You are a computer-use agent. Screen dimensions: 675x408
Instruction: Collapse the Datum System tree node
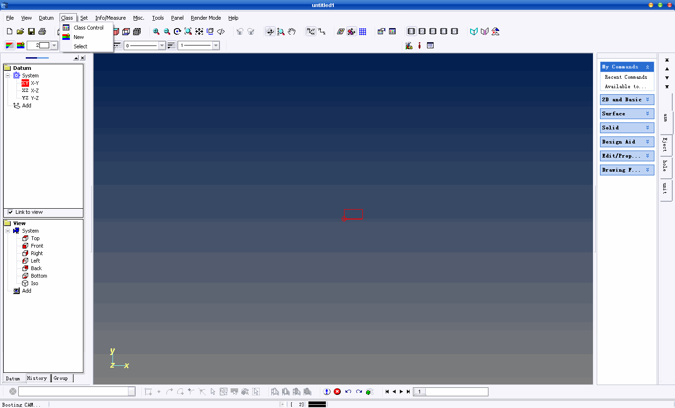pos(7,76)
